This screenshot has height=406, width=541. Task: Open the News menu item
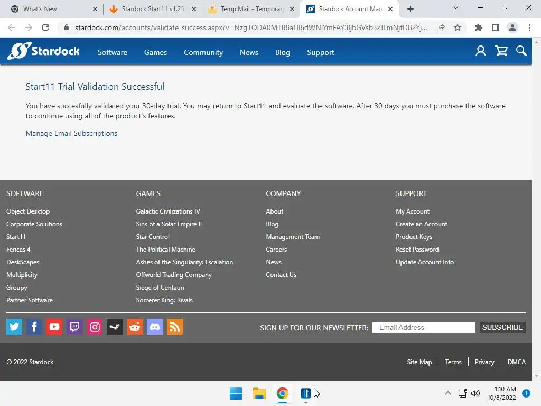(249, 52)
